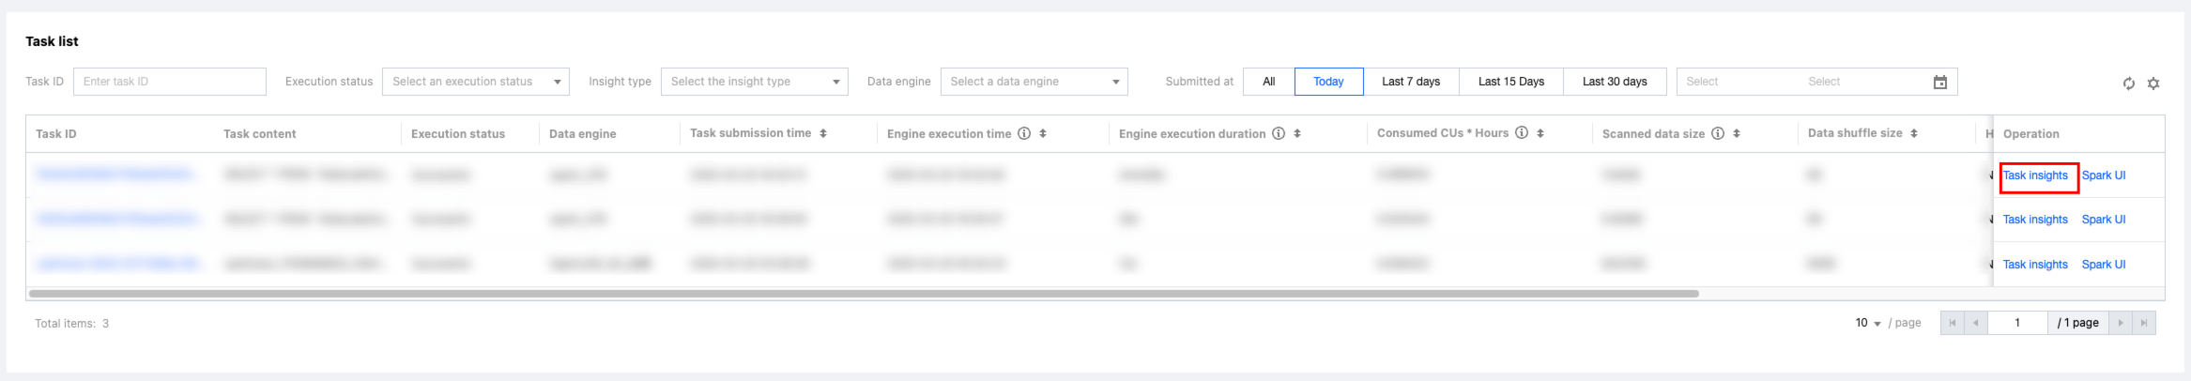Click info icon beside Consumed CUs * Hours
This screenshot has height=381, width=2191.
1522,133
